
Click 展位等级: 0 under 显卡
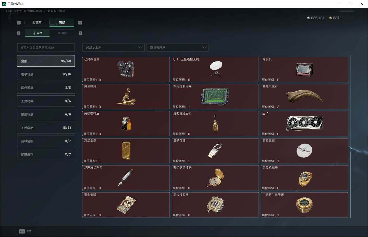click(271, 134)
